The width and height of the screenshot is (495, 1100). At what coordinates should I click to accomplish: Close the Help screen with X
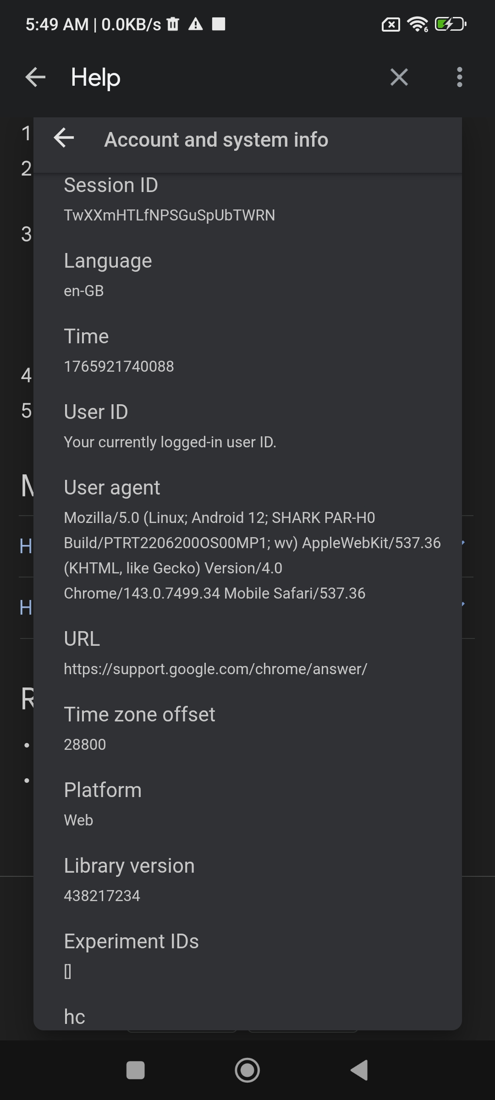coord(399,77)
